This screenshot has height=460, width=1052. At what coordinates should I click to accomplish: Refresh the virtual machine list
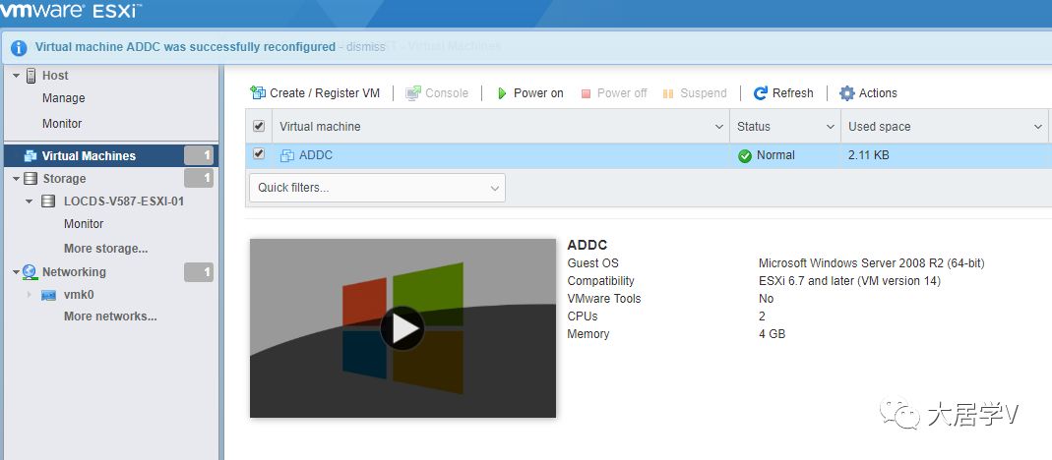(783, 93)
